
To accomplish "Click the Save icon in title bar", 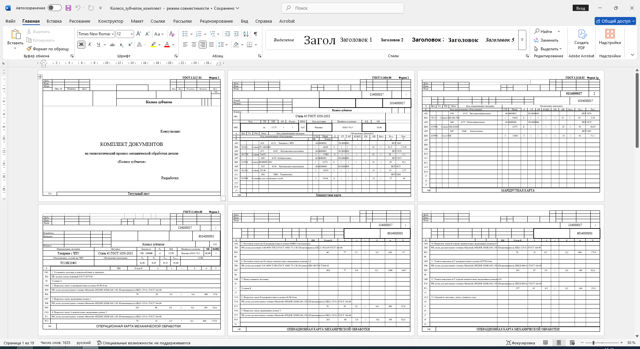I will [68, 8].
